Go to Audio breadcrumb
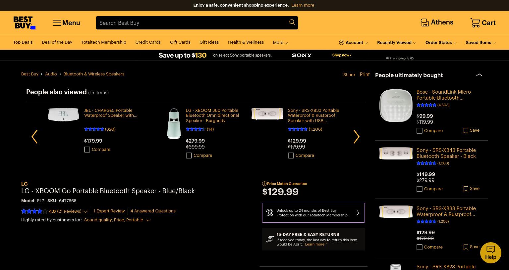The width and height of the screenshot is (509, 270). click(51, 74)
